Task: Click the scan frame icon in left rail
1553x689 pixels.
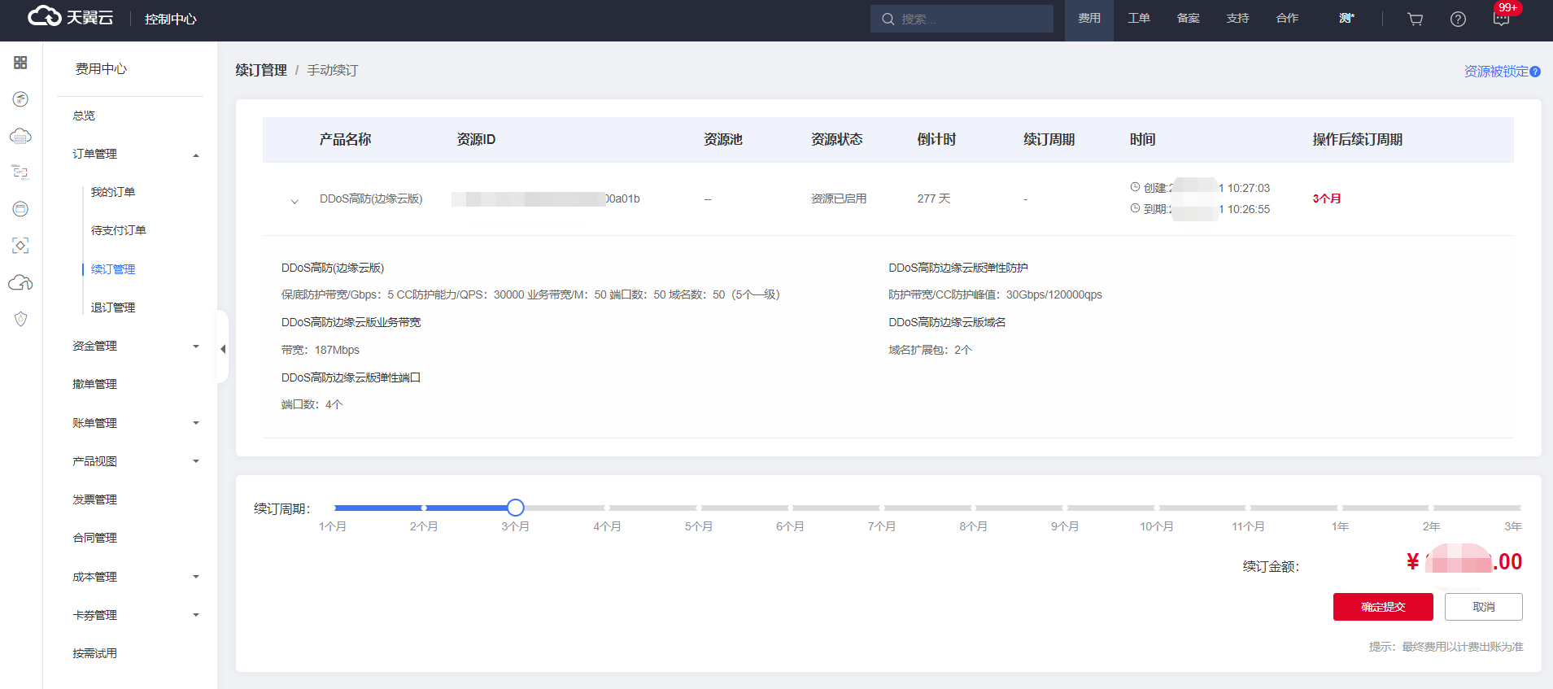Action: pyautogui.click(x=20, y=246)
